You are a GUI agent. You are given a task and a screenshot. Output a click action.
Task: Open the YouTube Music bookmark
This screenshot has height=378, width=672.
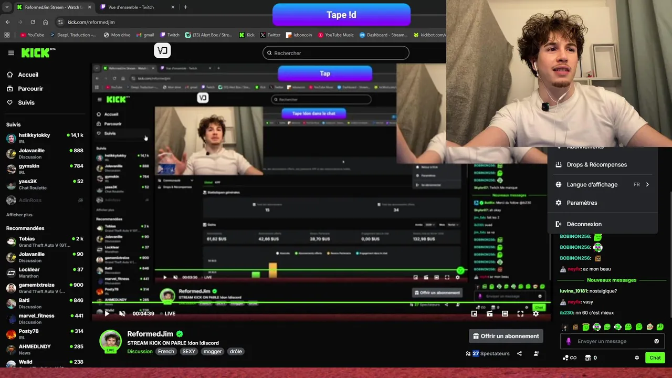coord(335,35)
